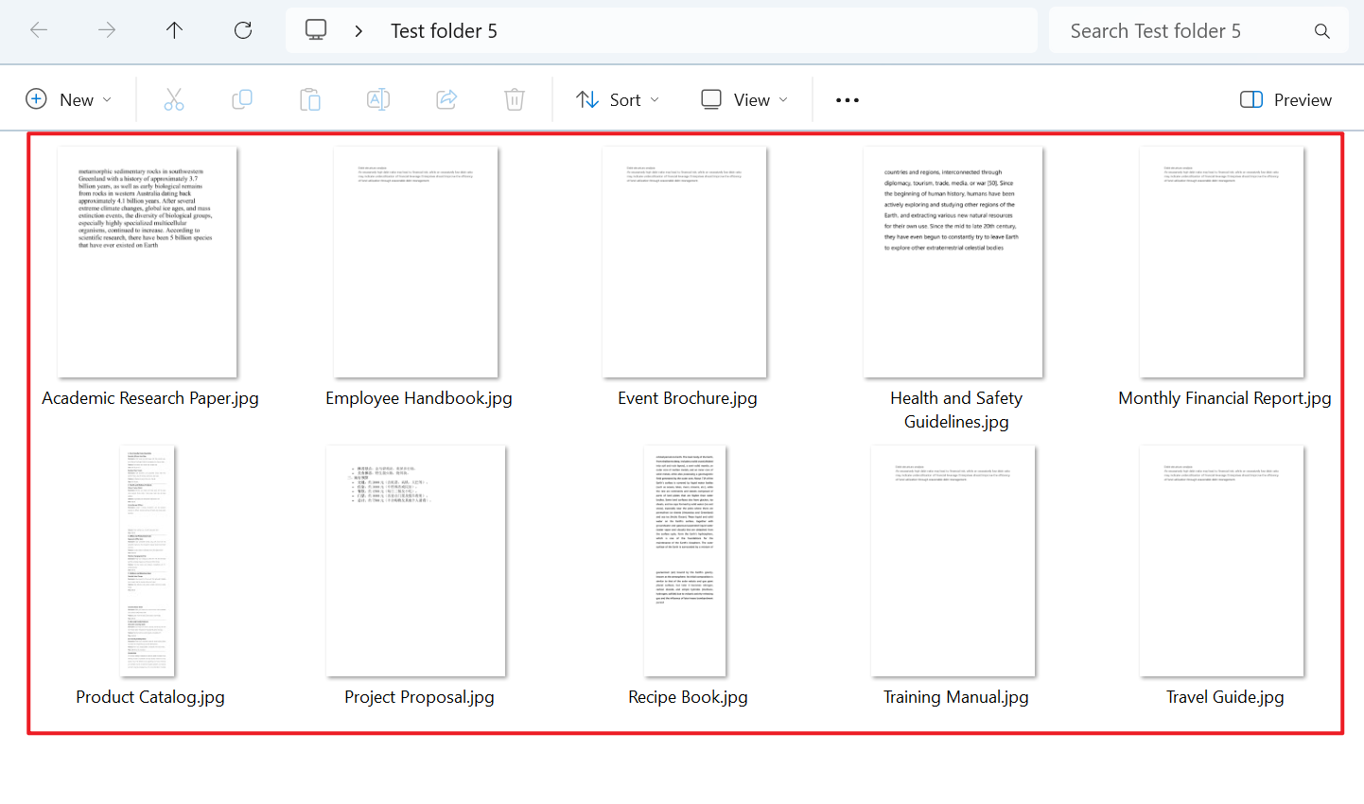Refresh the current folder view
The width and height of the screenshot is (1364, 804).
tap(243, 30)
